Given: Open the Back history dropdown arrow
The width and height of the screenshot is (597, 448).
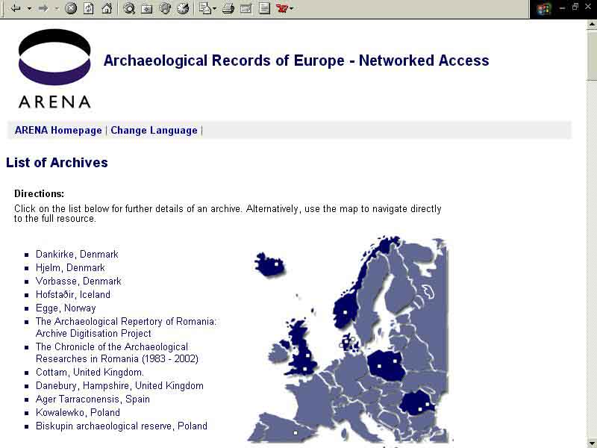Looking at the screenshot, I should pos(29,8).
